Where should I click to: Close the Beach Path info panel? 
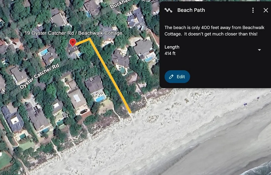(266, 10)
